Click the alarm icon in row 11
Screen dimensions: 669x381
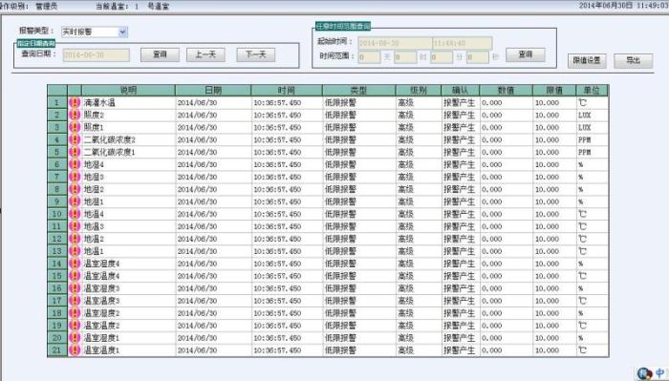[75, 226]
